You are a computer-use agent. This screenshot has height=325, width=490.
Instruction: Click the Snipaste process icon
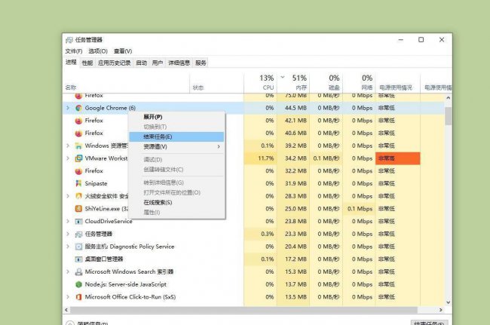pyautogui.click(x=78, y=183)
